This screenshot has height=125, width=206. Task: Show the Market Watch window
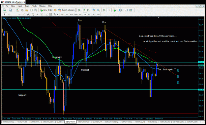[x=17, y=10]
